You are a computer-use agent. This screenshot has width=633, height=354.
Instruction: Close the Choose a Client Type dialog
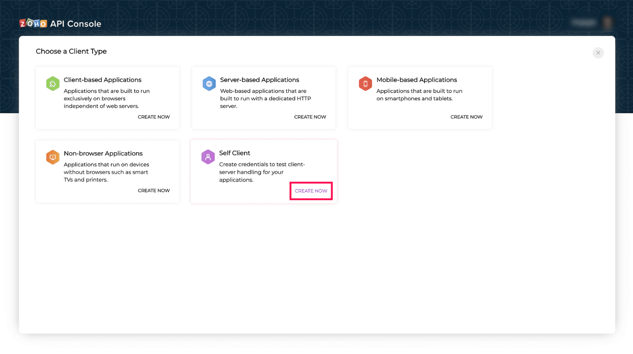click(598, 53)
